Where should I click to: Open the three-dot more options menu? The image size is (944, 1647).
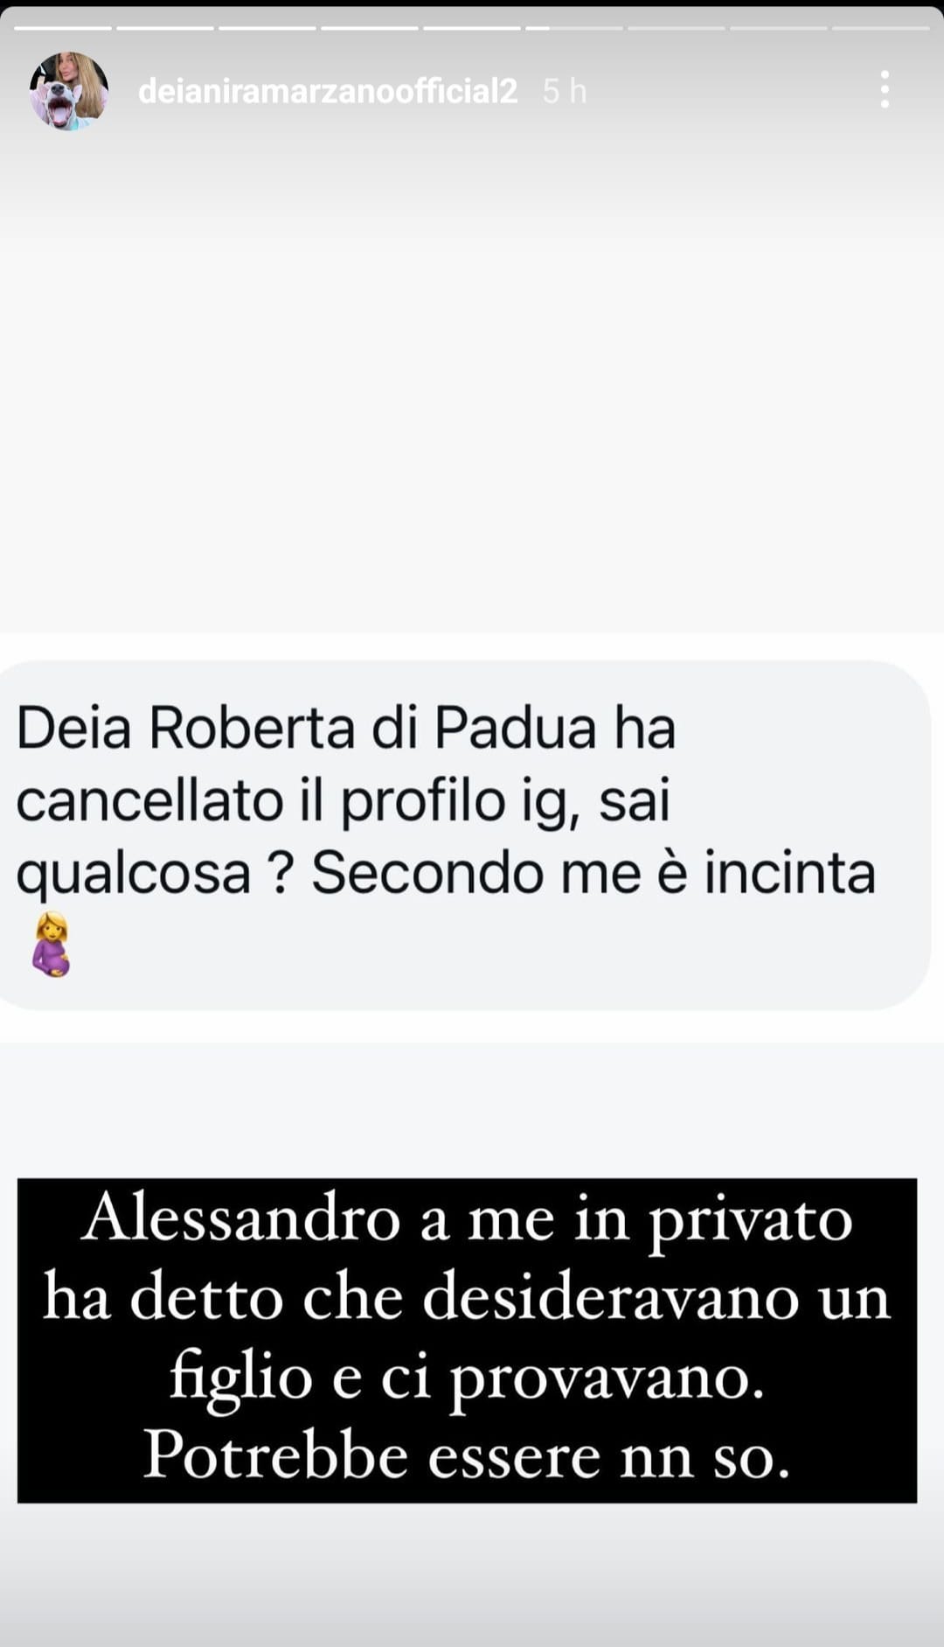tap(885, 90)
